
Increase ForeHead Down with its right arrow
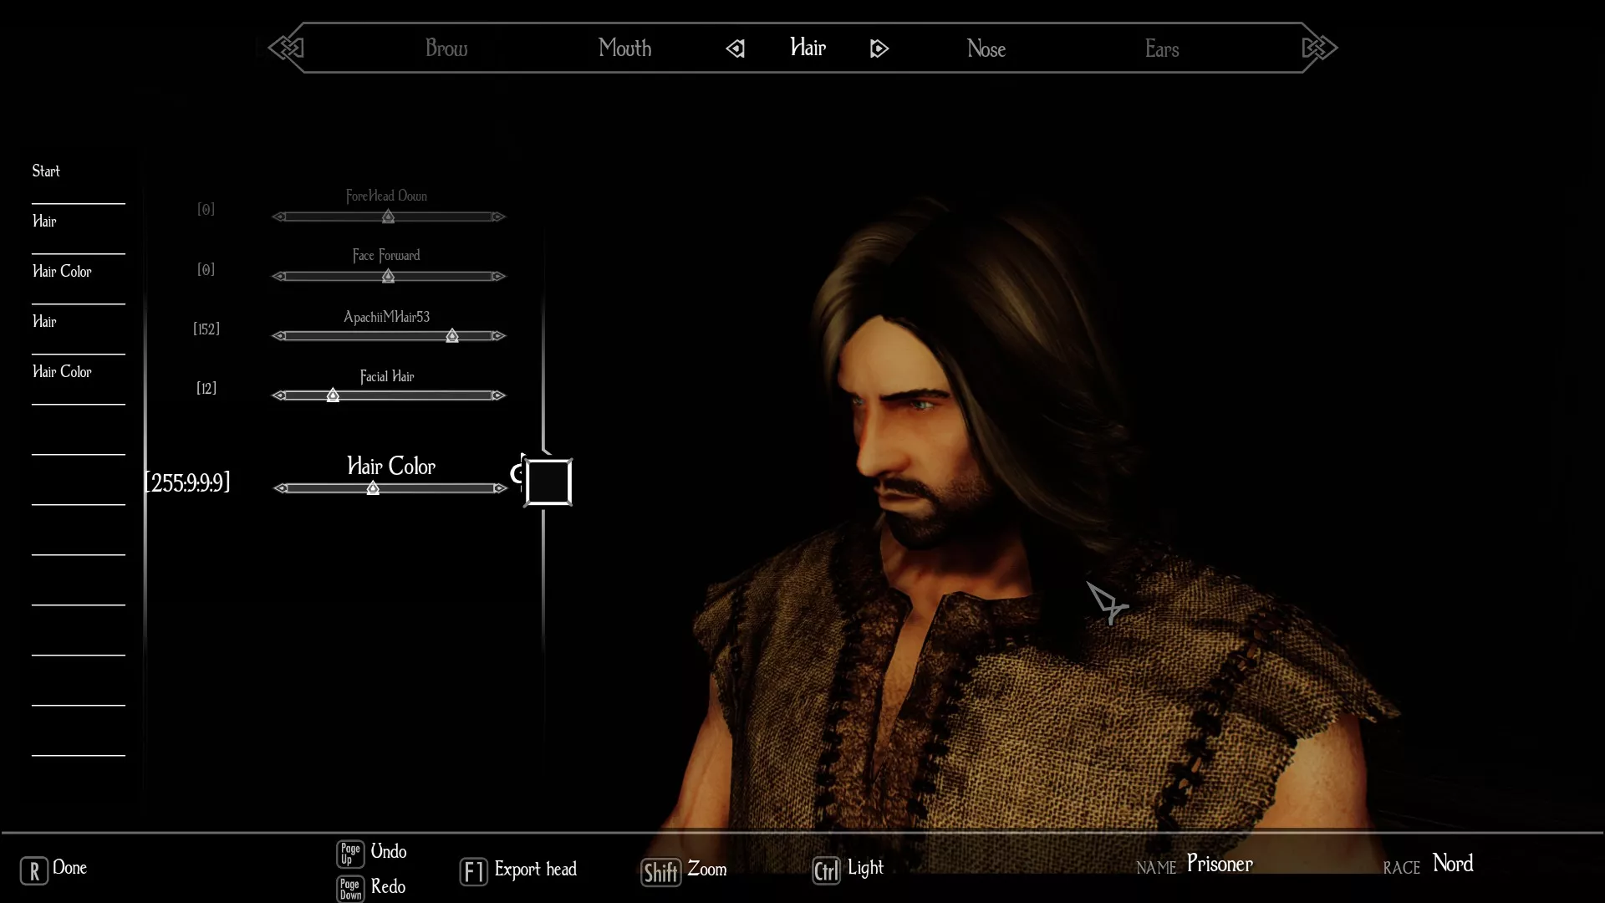pos(498,217)
